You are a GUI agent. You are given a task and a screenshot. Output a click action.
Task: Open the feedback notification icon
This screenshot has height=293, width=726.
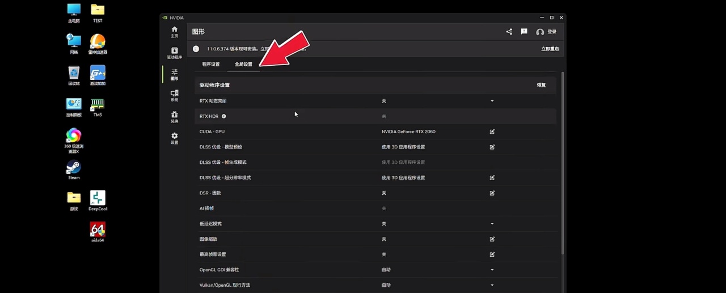pyautogui.click(x=524, y=32)
